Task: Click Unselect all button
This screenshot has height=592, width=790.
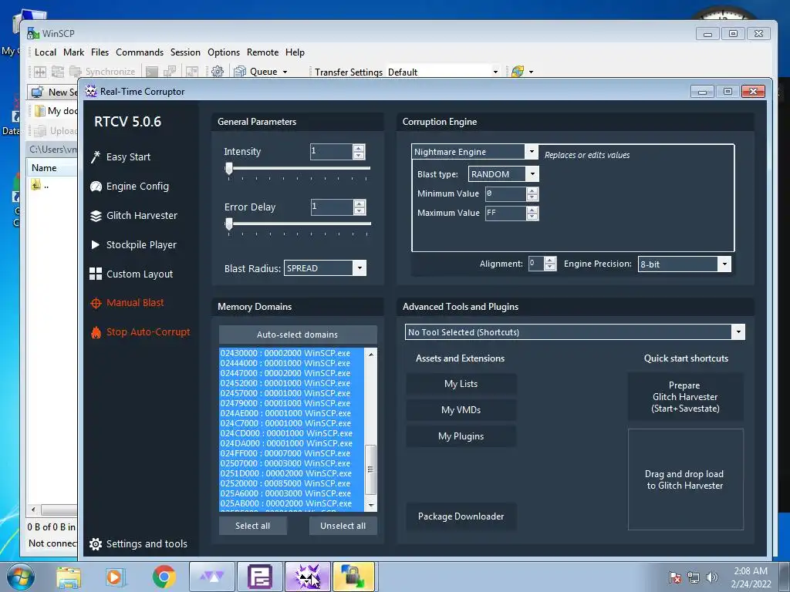Action: pyautogui.click(x=343, y=526)
